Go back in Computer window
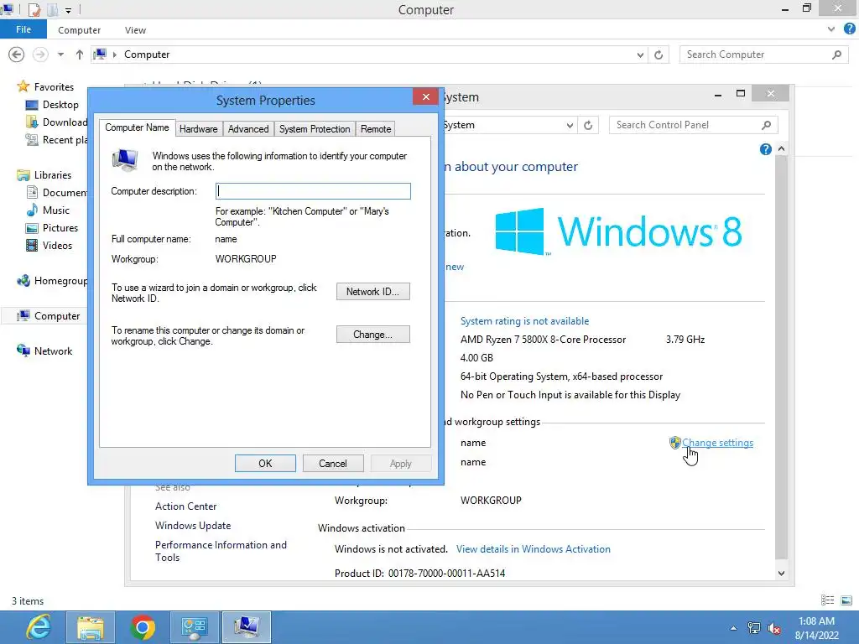Screen dimensions: 859x644 (17, 55)
